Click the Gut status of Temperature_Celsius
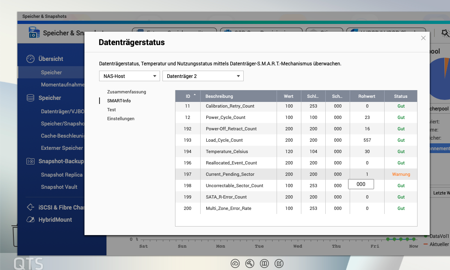Viewport: 450px width, 270px height. [x=401, y=151]
